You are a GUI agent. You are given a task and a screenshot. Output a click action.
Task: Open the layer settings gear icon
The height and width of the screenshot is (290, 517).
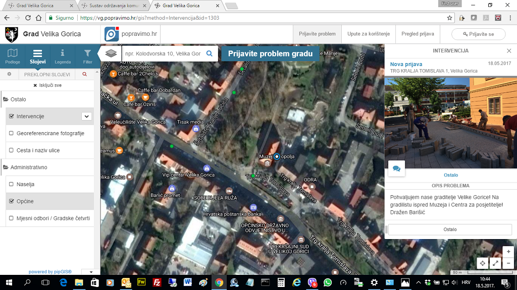pyautogui.click(x=9, y=74)
